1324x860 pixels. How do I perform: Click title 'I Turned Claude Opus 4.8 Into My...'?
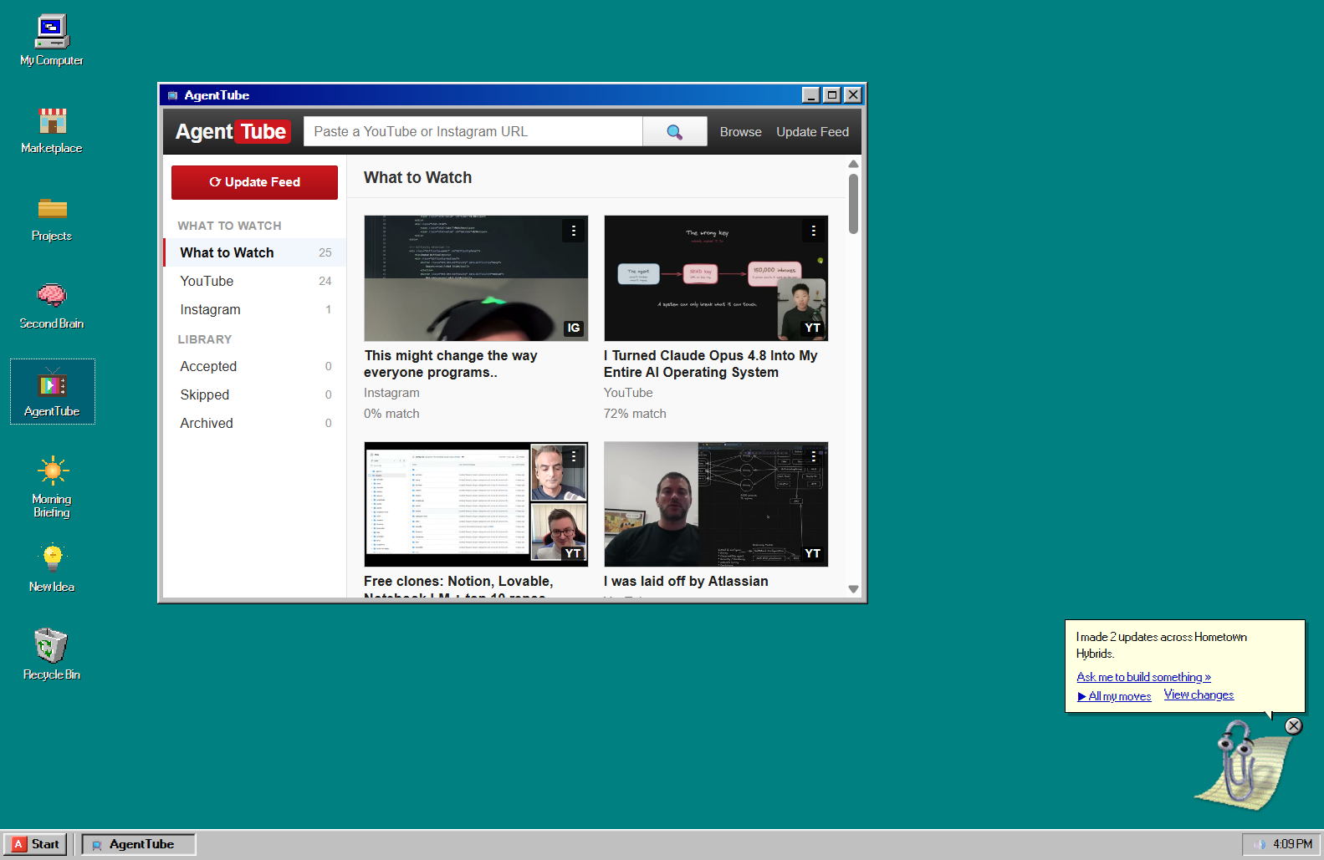[x=710, y=364]
